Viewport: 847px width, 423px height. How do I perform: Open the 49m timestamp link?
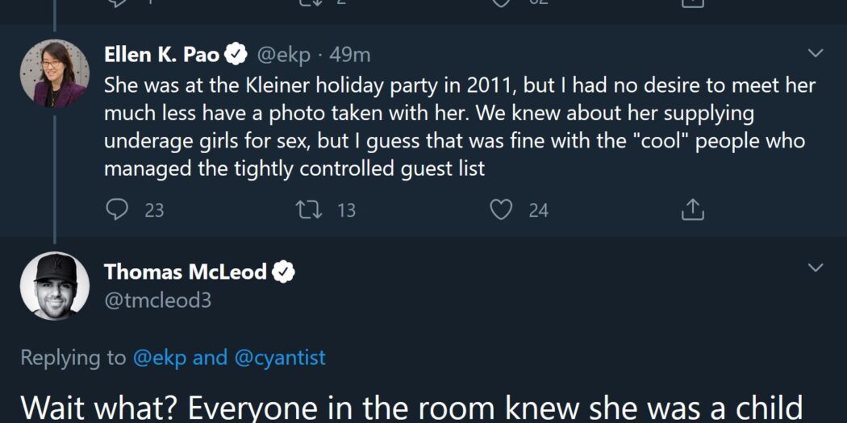coord(350,55)
